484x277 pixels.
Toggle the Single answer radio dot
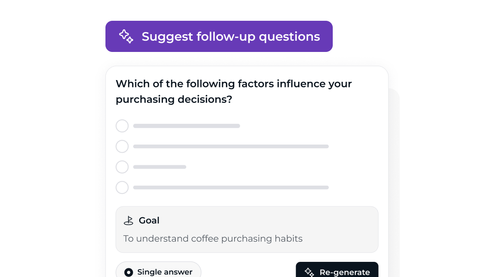128,272
